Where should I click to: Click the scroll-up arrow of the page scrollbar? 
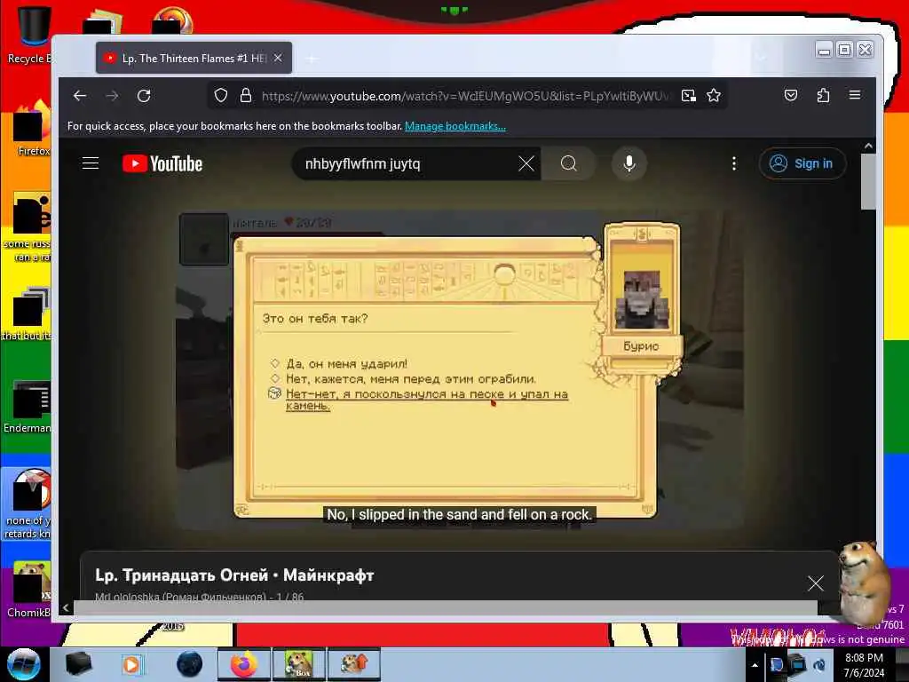[868, 147]
